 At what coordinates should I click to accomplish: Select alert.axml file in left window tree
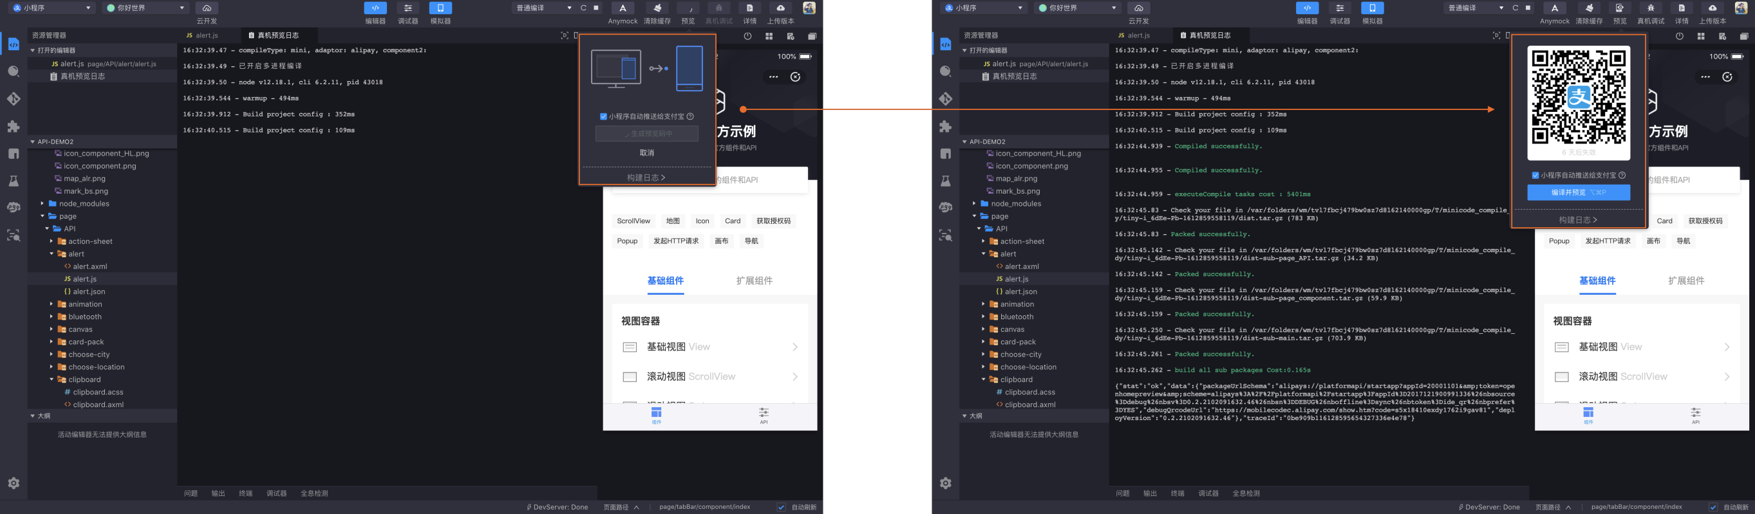point(89,266)
